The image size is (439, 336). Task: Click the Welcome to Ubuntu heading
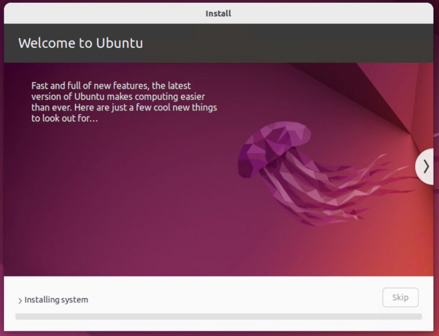point(81,43)
